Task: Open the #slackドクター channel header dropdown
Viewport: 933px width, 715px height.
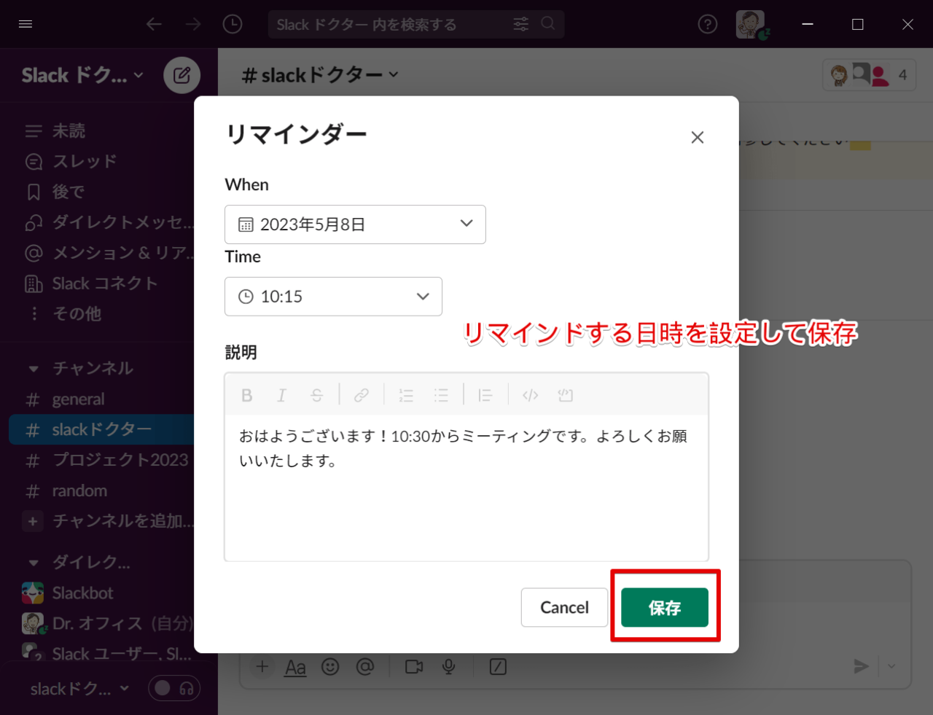Action: (320, 74)
